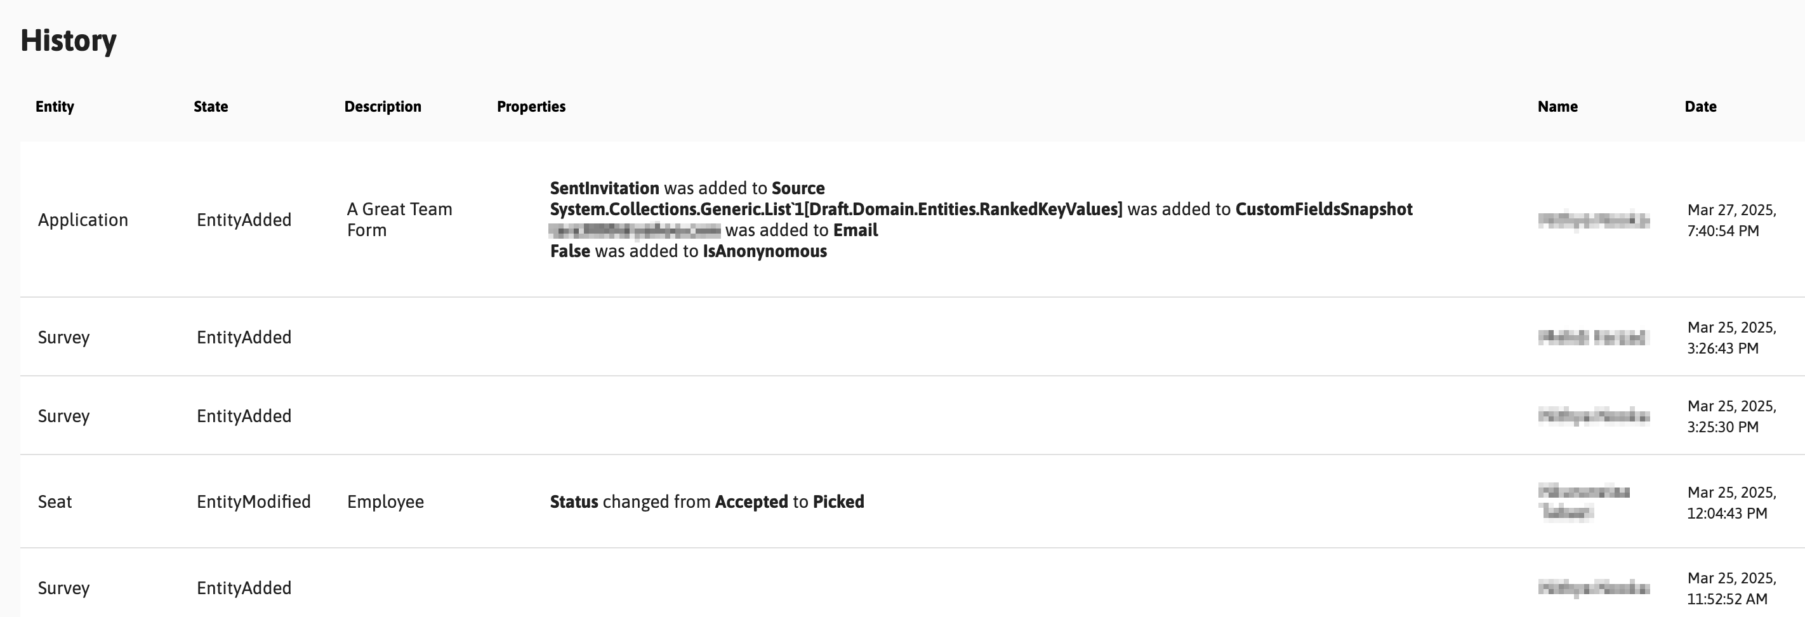The height and width of the screenshot is (617, 1805).
Task: Click 'Status changed from Accepted to Picked' text
Action: [x=707, y=502]
